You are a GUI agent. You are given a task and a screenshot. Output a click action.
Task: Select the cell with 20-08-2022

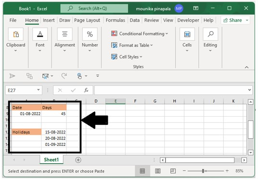(54, 138)
